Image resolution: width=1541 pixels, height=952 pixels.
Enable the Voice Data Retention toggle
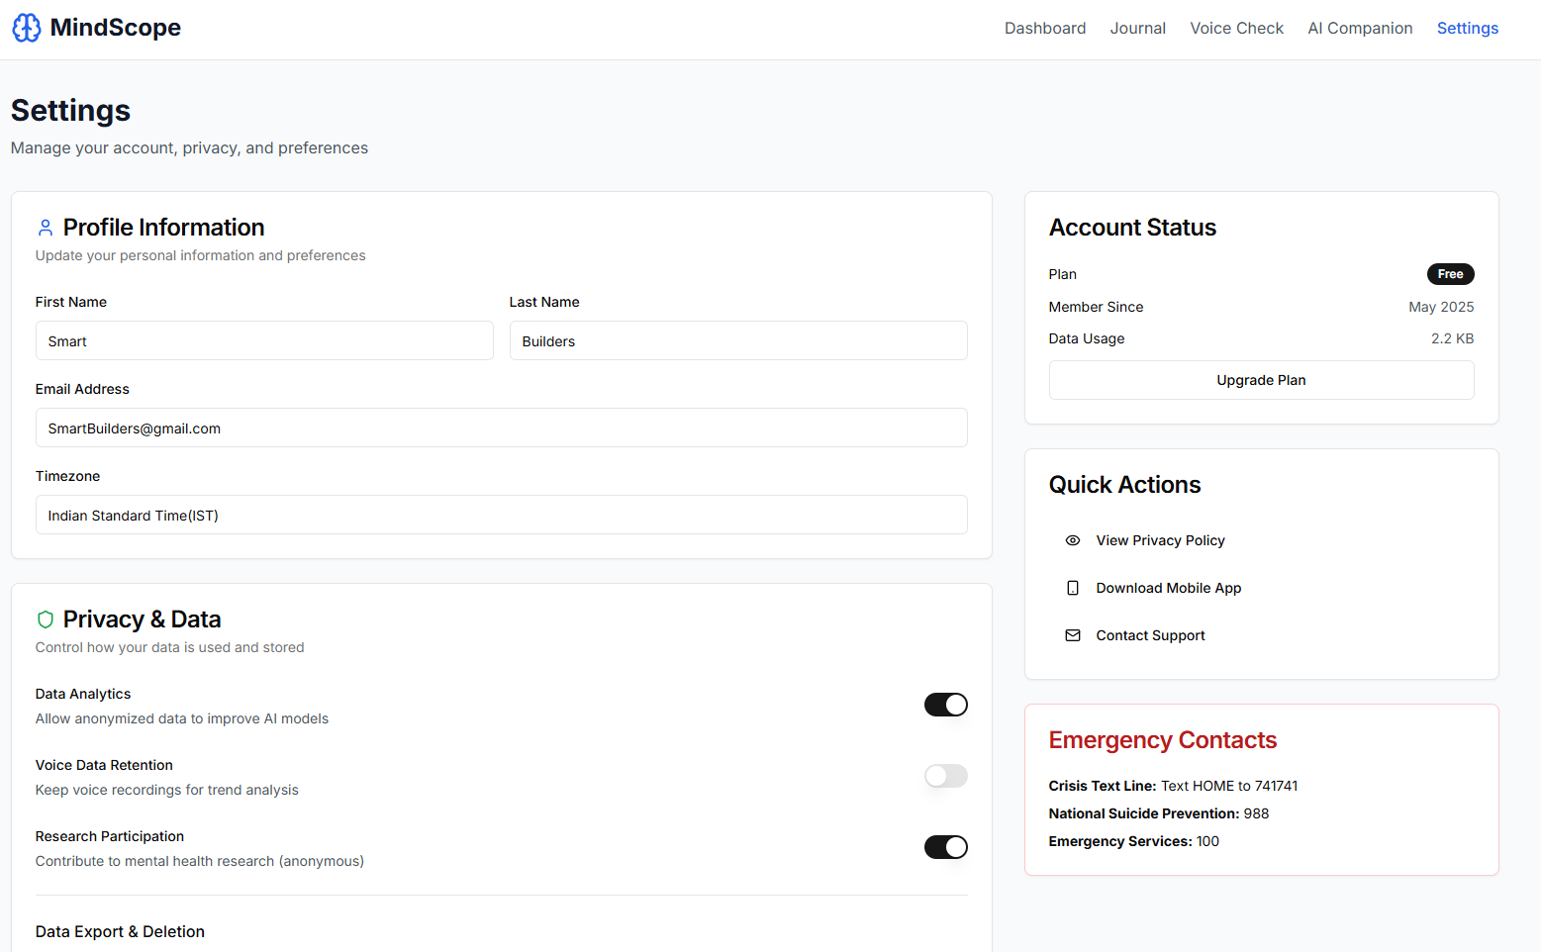[946, 776]
